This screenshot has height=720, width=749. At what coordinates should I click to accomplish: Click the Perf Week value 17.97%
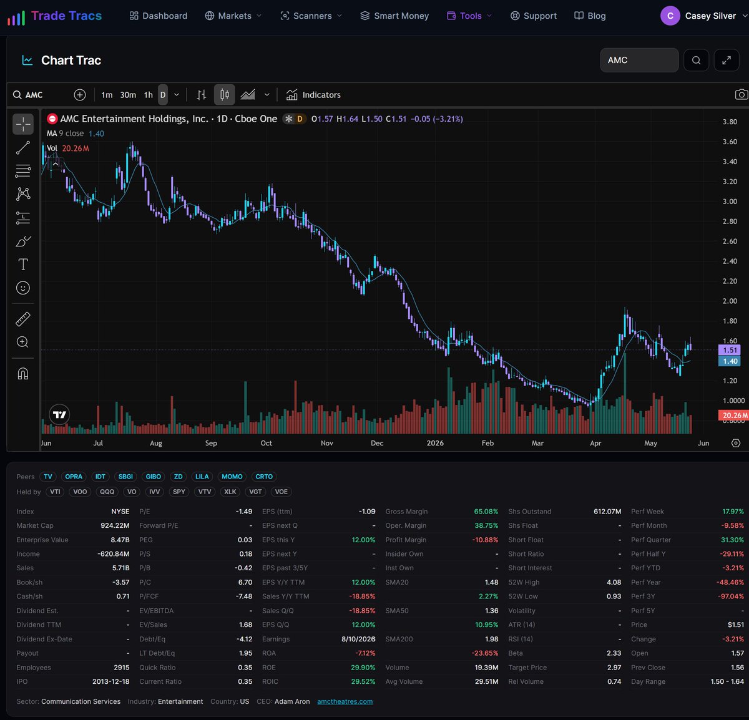pos(733,512)
